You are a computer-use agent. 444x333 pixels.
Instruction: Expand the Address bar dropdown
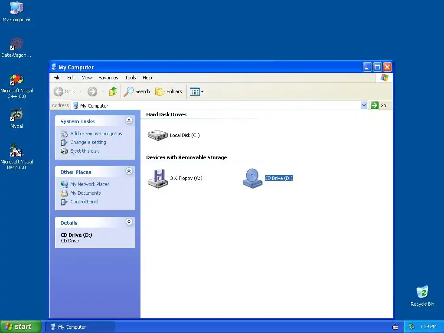click(x=364, y=106)
